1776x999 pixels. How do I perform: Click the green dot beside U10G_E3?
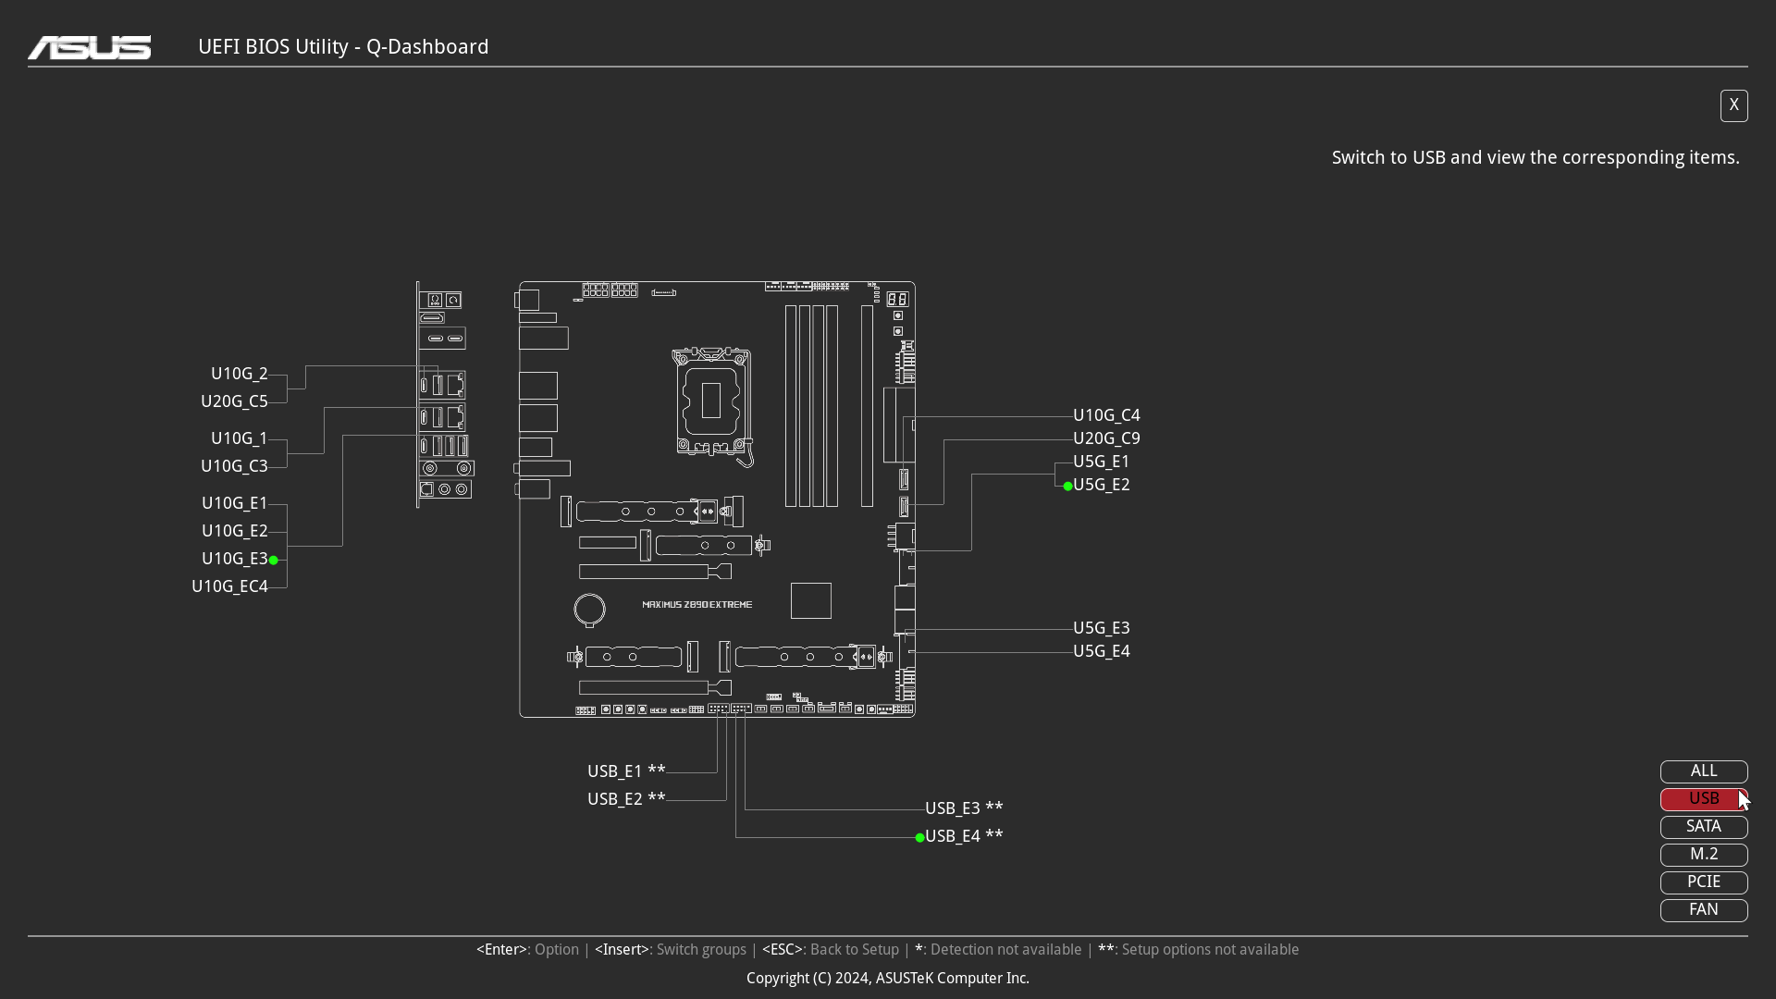[x=273, y=561]
